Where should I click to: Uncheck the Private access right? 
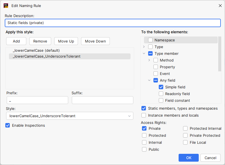pos(144,128)
